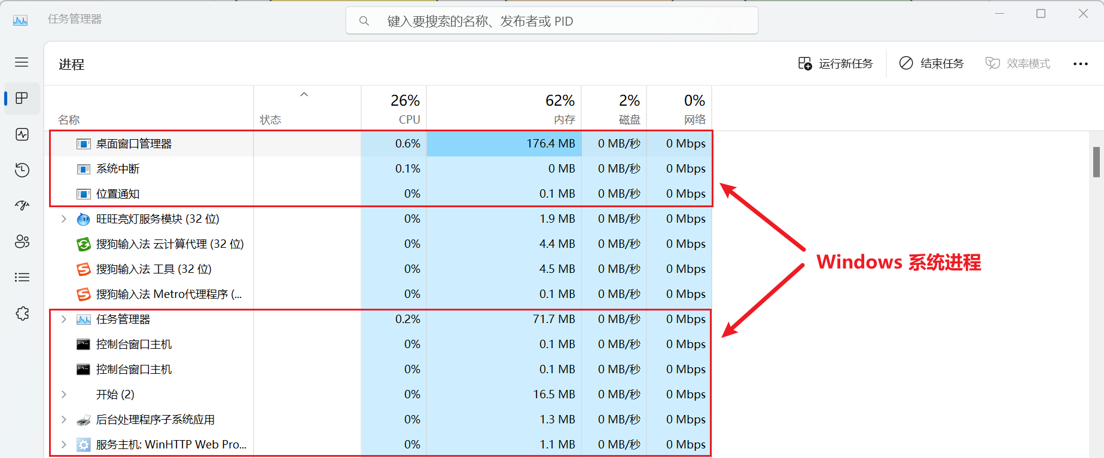Open App history from the sidebar

[22, 170]
